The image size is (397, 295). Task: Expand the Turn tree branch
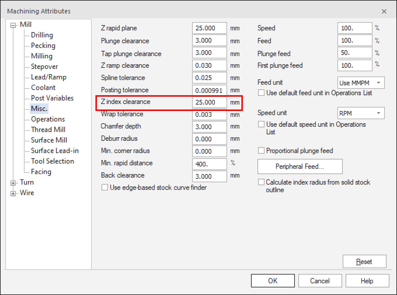coord(13,182)
